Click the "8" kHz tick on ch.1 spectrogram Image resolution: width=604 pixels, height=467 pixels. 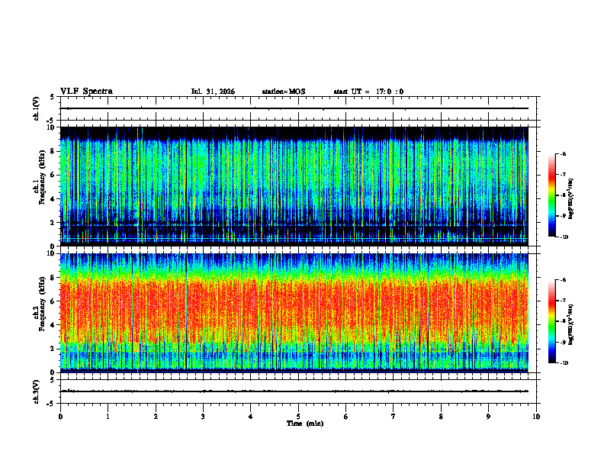pos(53,151)
